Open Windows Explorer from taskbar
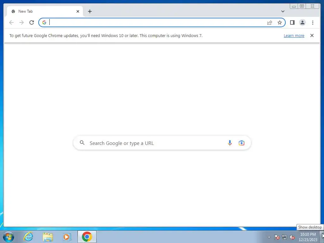Viewport: 324px width, 243px height. [x=48, y=237]
